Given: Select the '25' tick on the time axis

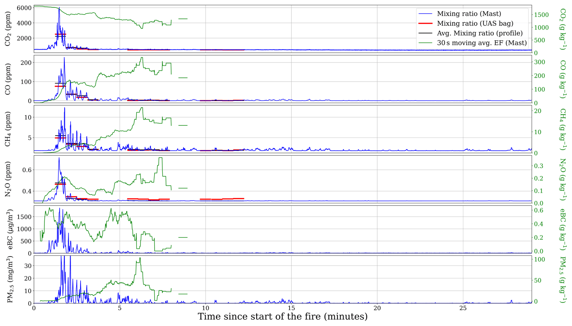Looking at the screenshot, I should (463, 308).
